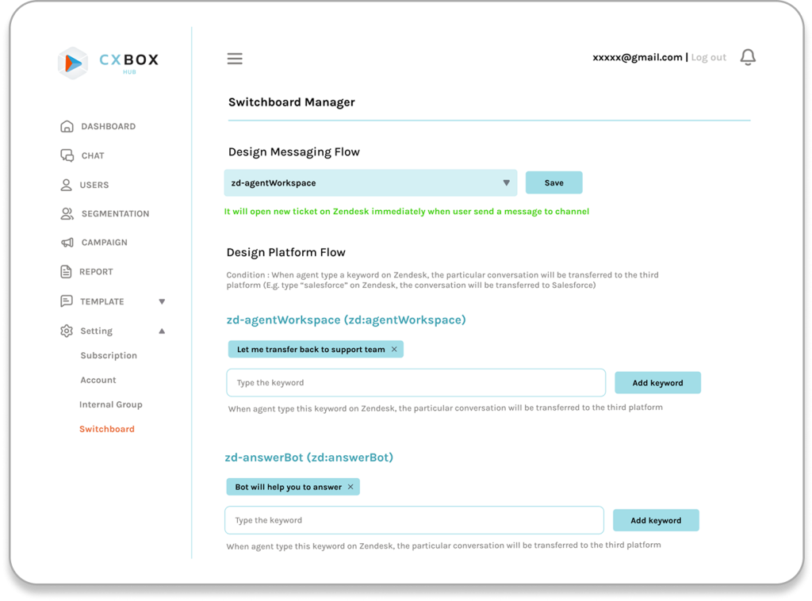Select the Setting menu item
The width and height of the screenshot is (812, 601).
click(x=96, y=331)
